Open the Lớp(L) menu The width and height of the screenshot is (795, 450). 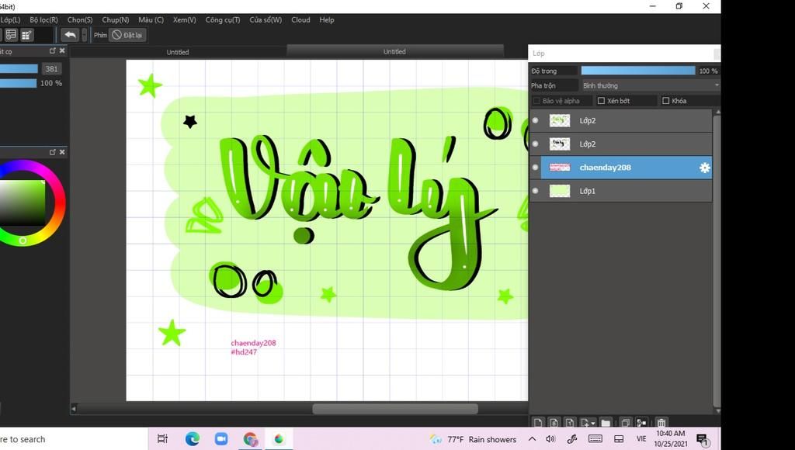pyautogui.click(x=10, y=19)
